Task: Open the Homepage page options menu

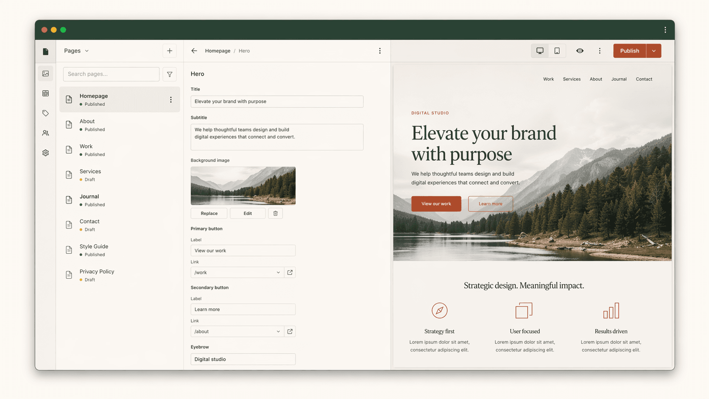Action: (x=171, y=100)
